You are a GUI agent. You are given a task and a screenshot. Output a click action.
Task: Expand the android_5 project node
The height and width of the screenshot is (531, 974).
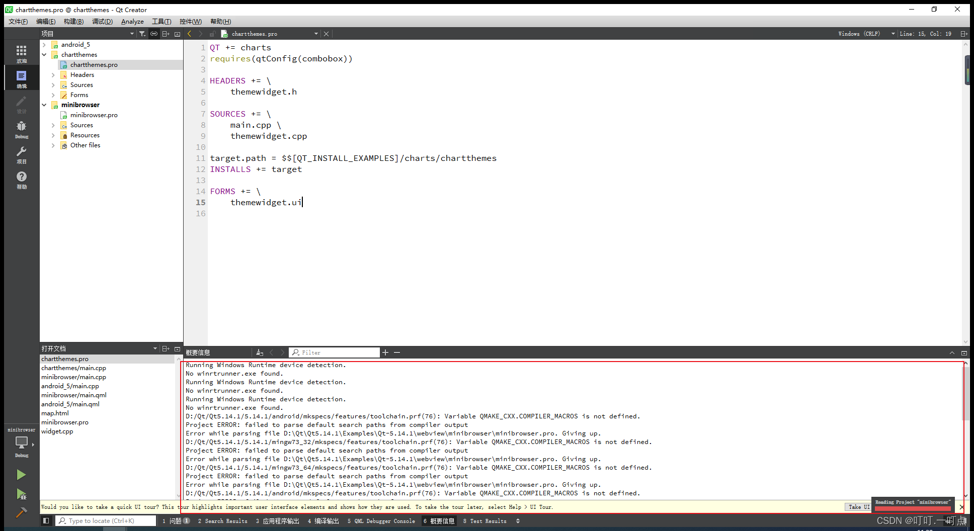coord(44,44)
